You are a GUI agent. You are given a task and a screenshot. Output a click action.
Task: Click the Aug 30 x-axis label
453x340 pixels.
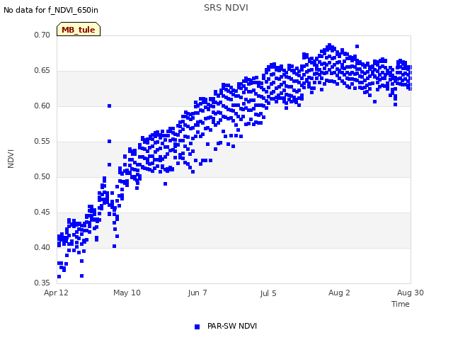click(411, 293)
